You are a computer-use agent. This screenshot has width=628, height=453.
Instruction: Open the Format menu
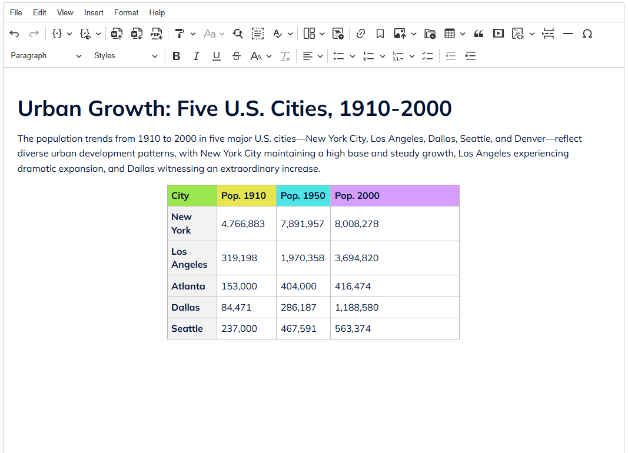(126, 12)
